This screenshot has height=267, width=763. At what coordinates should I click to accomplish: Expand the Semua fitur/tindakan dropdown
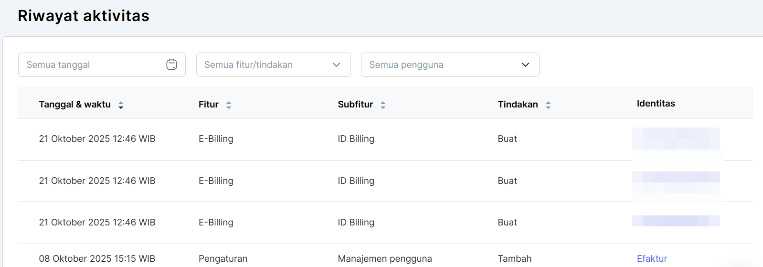(273, 64)
